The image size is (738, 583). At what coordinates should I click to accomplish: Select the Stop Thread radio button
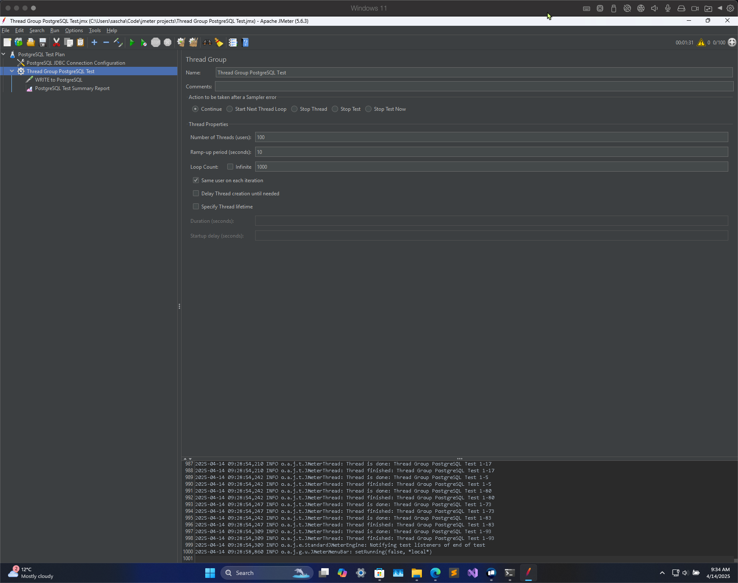[x=294, y=109]
